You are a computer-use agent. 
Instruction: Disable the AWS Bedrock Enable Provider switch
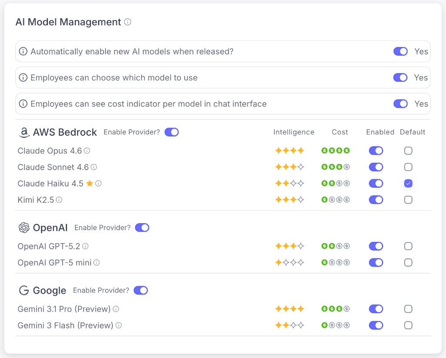point(172,132)
